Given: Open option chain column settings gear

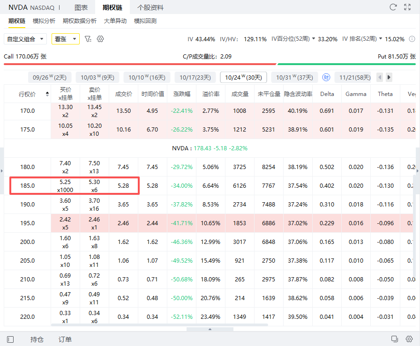Looking at the screenshot, I should pyautogui.click(x=100, y=39).
